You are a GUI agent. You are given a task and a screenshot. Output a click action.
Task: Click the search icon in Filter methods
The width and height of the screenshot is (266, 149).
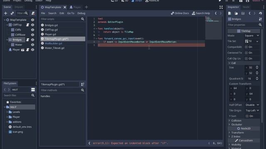(x=83, y=90)
